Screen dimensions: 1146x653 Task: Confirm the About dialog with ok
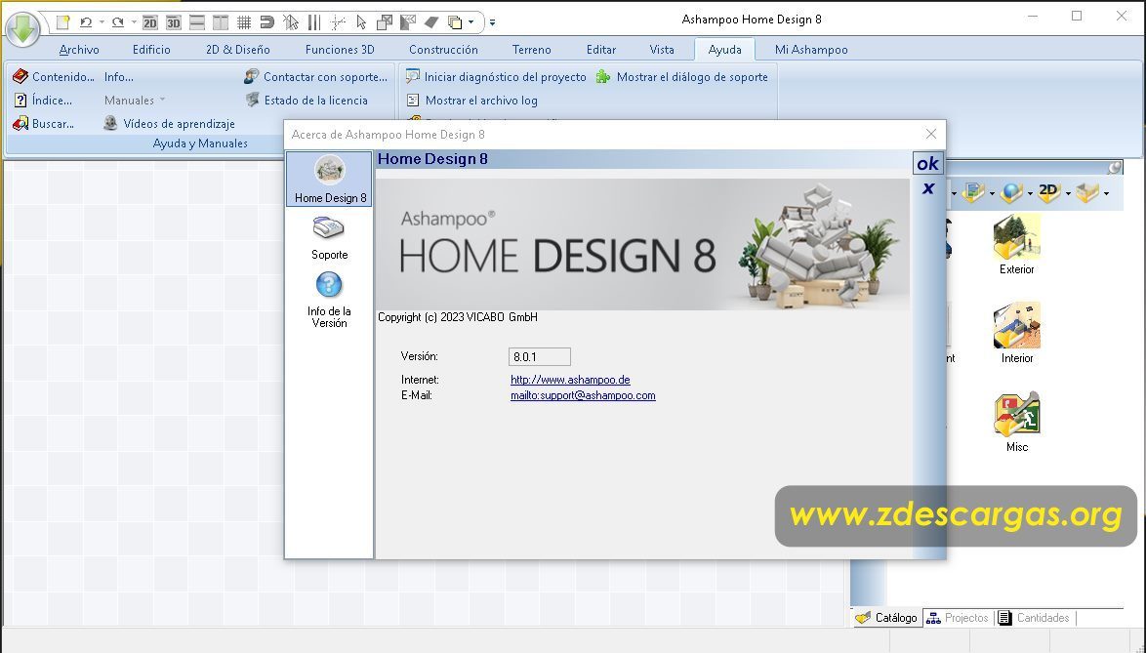(x=927, y=164)
